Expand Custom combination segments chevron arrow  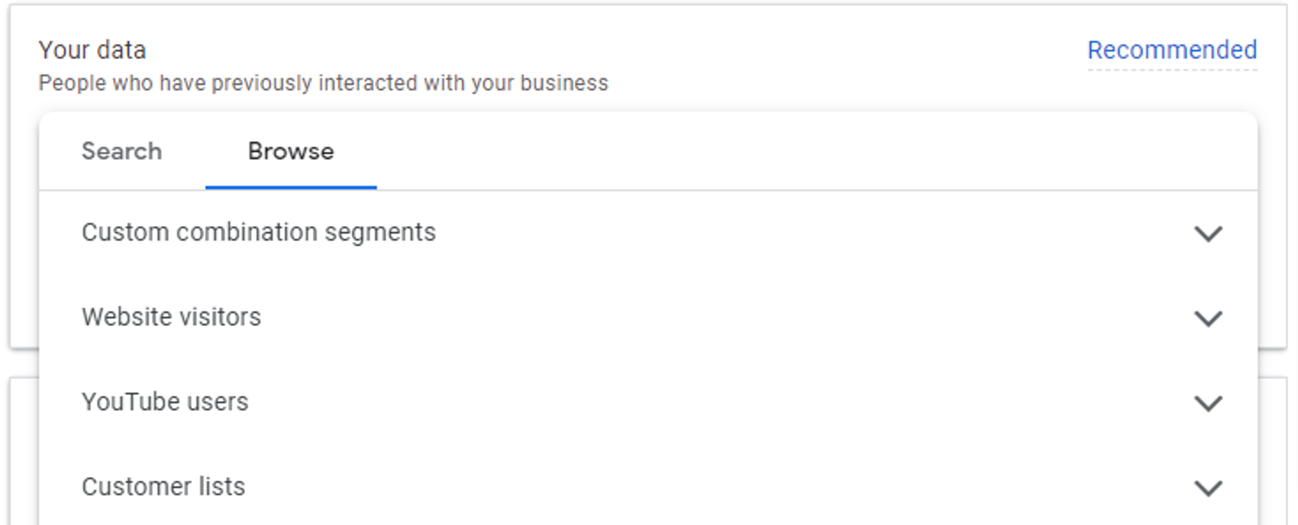point(1208,234)
